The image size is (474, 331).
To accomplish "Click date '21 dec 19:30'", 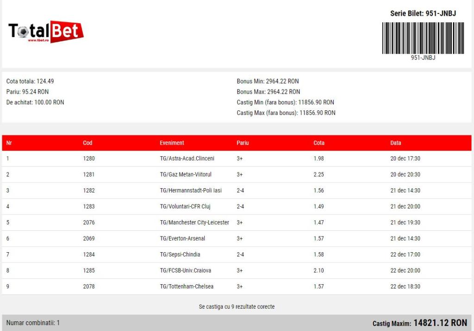I will coord(405,223).
